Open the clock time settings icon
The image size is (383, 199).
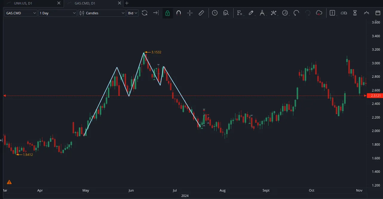(x=215, y=13)
